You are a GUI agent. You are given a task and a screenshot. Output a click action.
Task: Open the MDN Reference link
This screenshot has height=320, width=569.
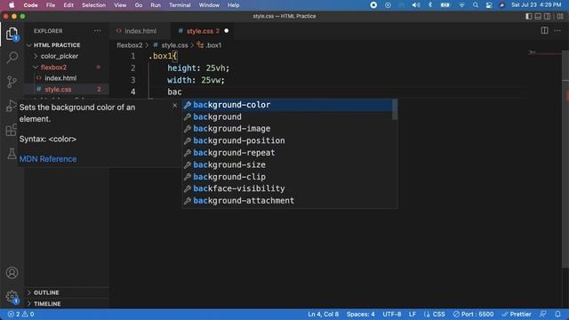click(x=48, y=159)
